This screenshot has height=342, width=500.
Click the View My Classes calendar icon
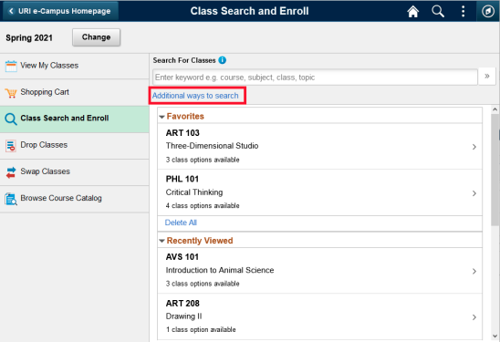click(11, 66)
